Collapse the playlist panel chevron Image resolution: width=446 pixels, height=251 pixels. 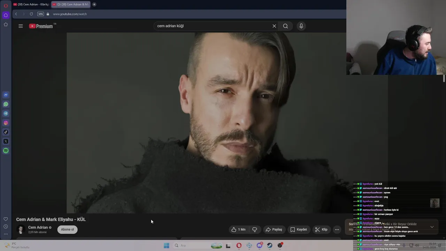(x=432, y=227)
